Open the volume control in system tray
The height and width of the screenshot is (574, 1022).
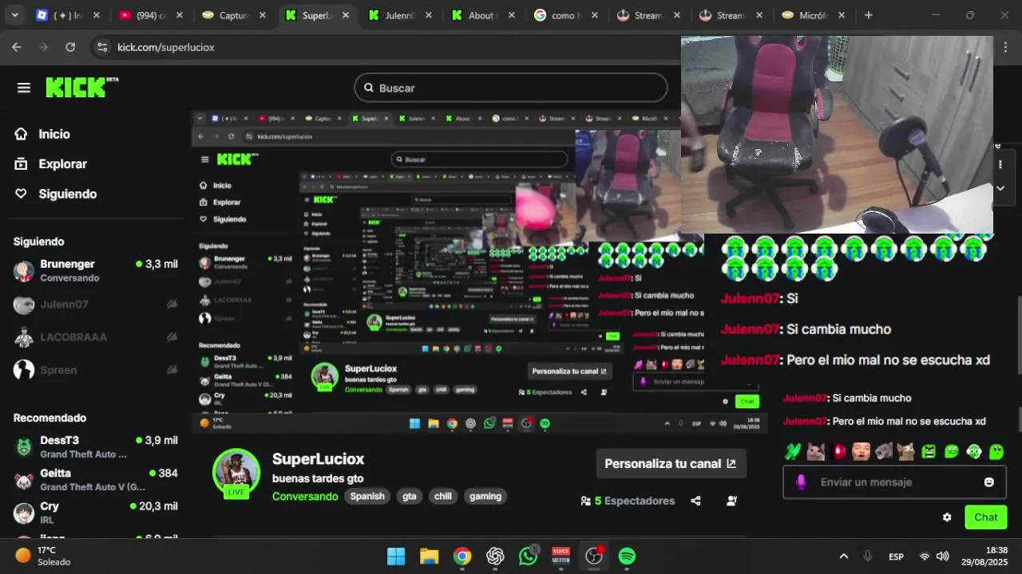point(943,556)
